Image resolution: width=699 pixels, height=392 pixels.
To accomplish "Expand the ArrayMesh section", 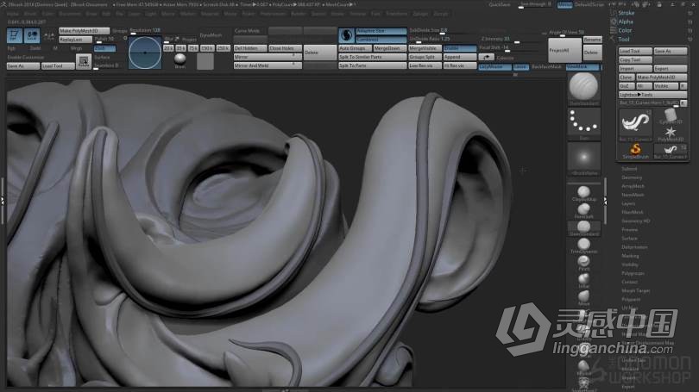I will pos(633,186).
